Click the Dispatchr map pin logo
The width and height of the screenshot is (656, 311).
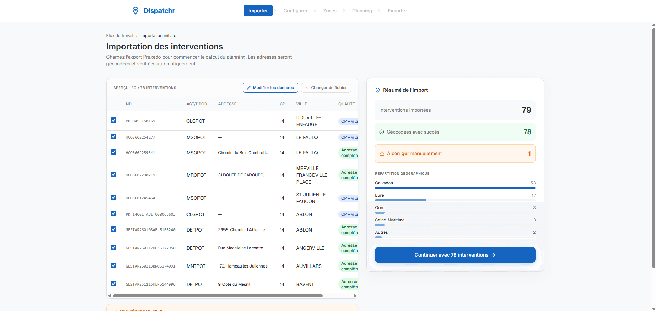[x=136, y=11]
